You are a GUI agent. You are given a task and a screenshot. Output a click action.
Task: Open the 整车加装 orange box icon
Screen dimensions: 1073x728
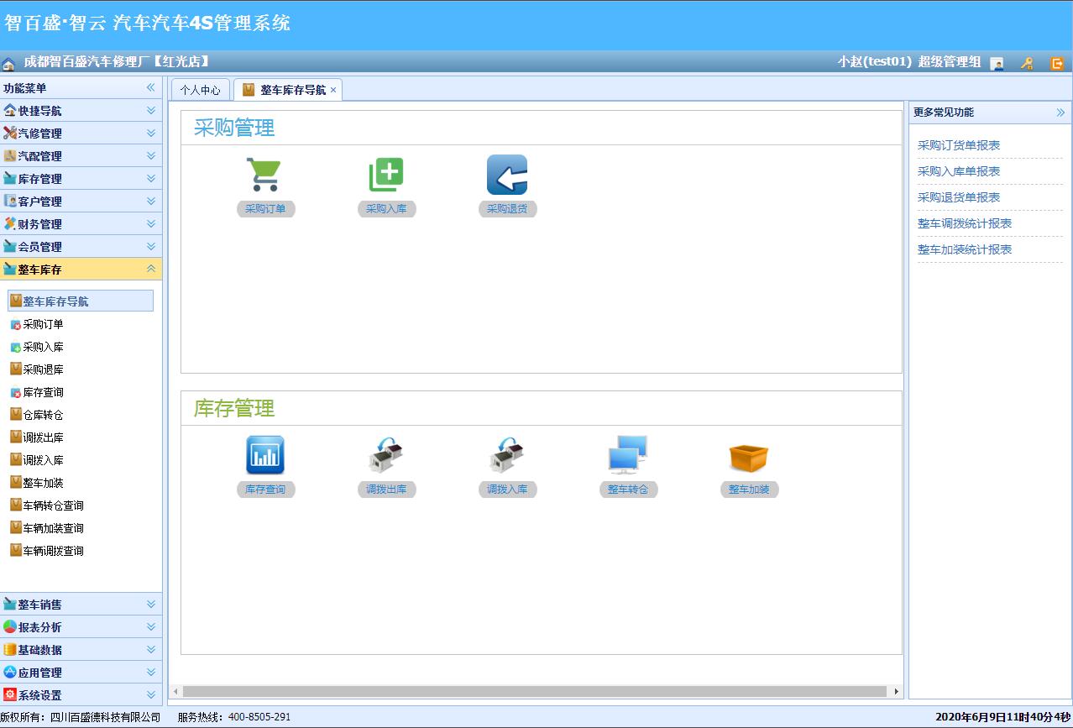(749, 458)
